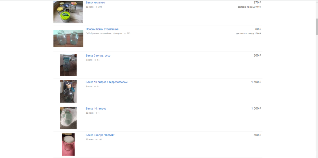Click the views eye icon showing 203
Viewport: 318px width, 158px height.
click(96, 7)
